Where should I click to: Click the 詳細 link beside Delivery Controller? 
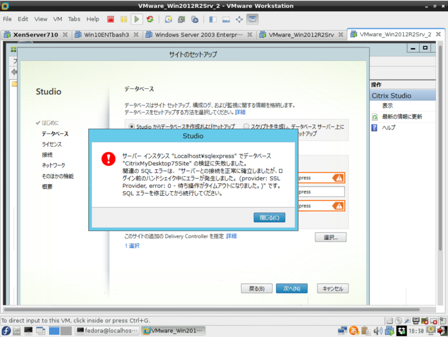231,236
